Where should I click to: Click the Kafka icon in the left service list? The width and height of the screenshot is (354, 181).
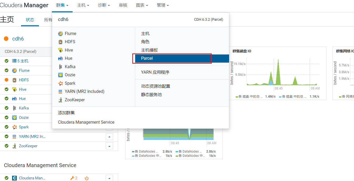tap(14, 108)
